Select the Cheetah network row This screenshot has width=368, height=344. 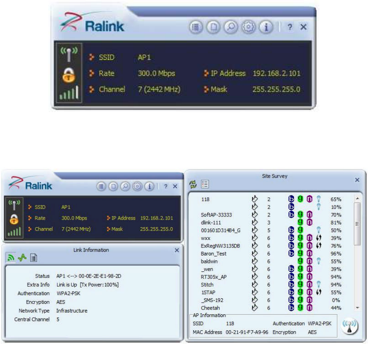(271, 308)
